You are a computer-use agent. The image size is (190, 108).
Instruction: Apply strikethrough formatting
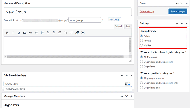[30, 33]
